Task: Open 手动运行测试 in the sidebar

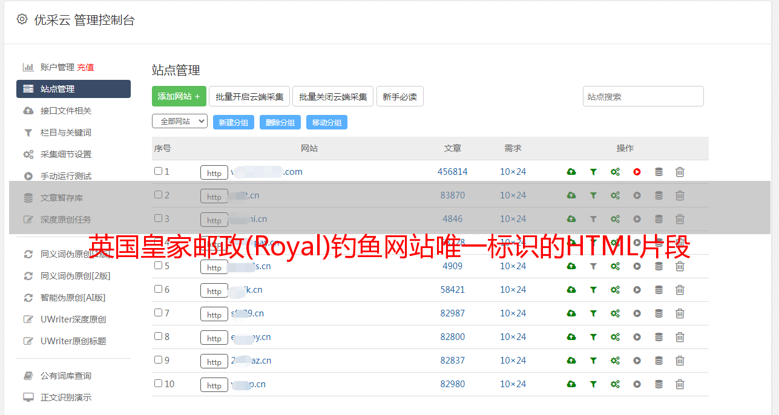Action: point(66,176)
